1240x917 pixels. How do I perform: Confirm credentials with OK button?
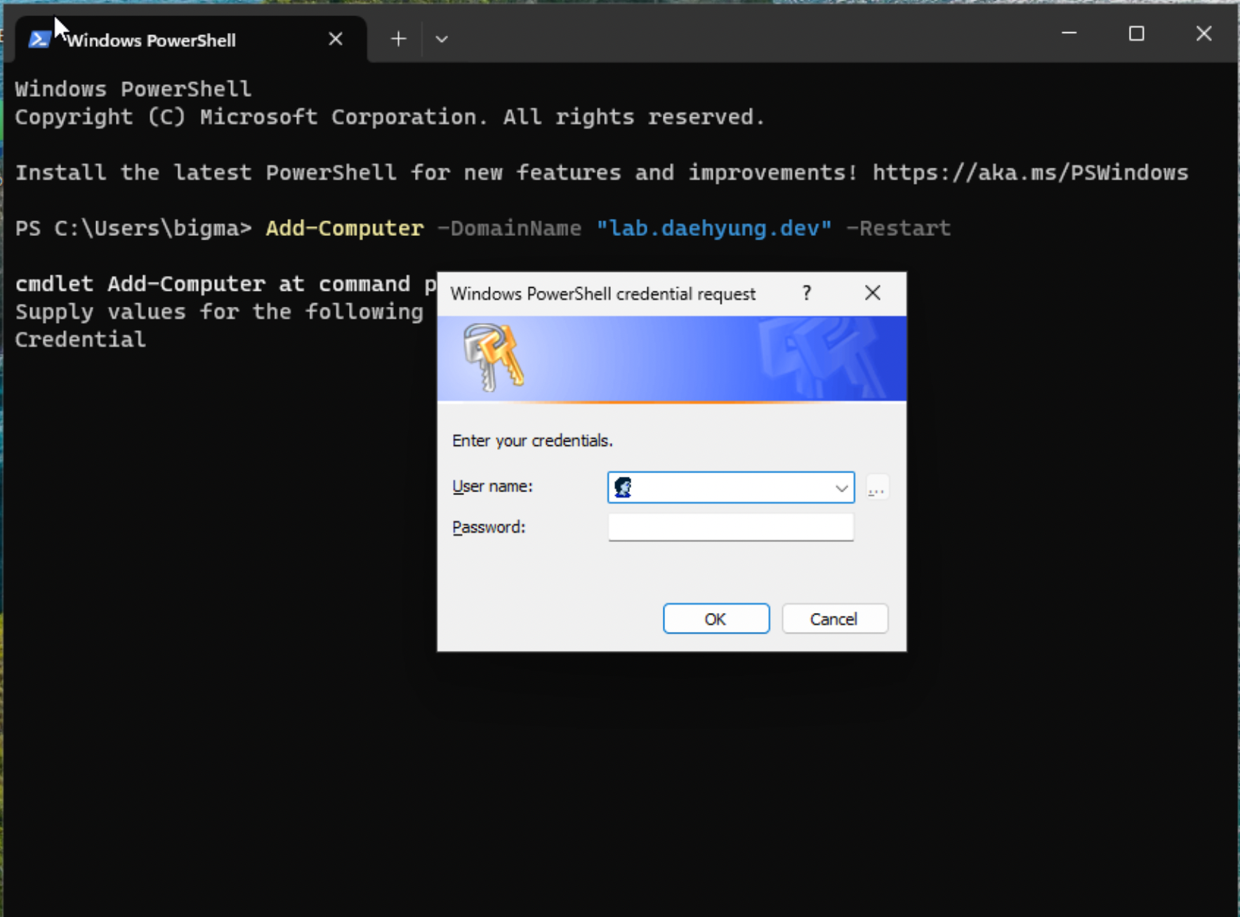715,619
